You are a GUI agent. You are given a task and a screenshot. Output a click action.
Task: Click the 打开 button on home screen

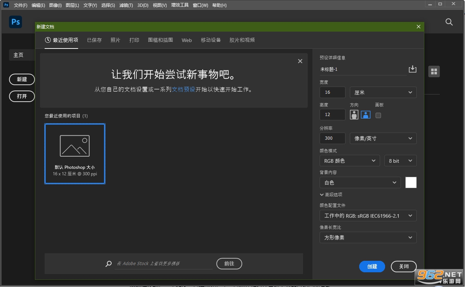coord(22,96)
